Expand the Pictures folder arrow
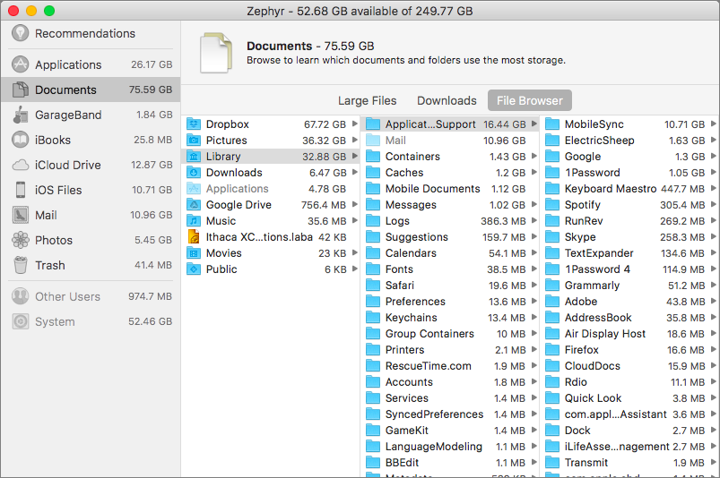Image resolution: width=720 pixels, height=478 pixels. [354, 141]
